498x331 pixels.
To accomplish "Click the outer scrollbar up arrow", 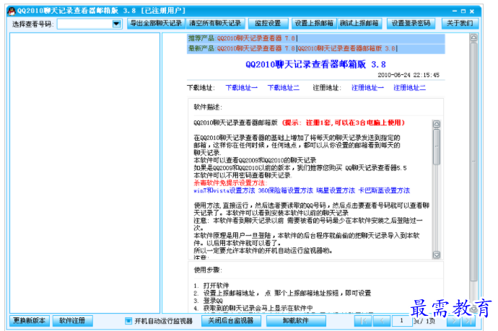I will (473, 37).
